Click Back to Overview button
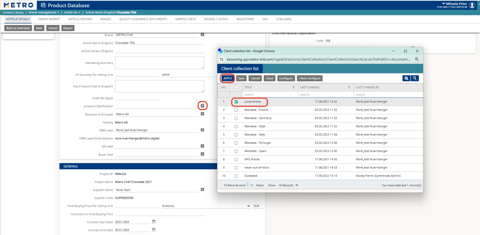The width and height of the screenshot is (480, 235). click(18, 28)
